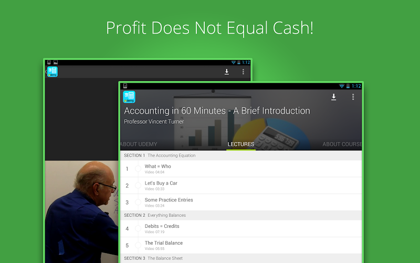Image resolution: width=420 pixels, height=263 pixels.
Task: Toggle completion circle for Let's Buy a Car
Action: (138, 186)
